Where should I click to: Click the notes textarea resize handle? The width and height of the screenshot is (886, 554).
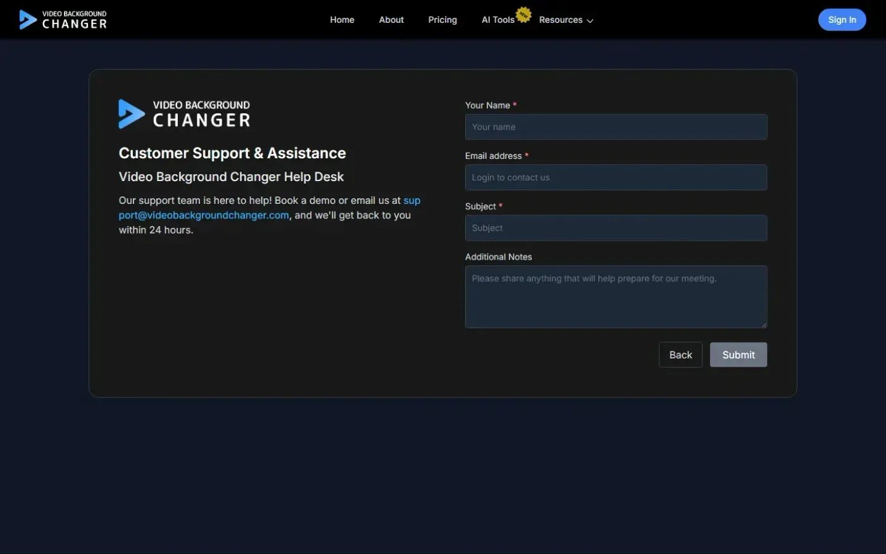point(764,325)
